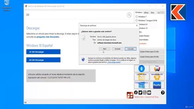Viewport: 194px width, 109px height.
Task: Select the Desarrollador option
Action: (x=143, y=40)
